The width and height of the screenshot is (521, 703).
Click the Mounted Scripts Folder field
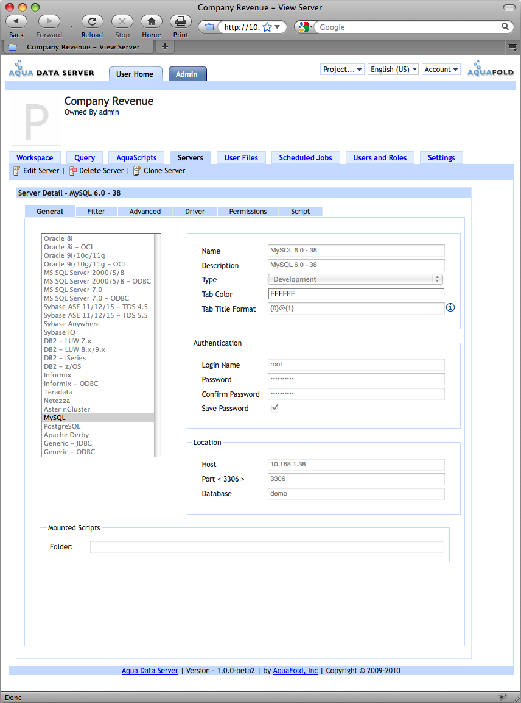267,547
